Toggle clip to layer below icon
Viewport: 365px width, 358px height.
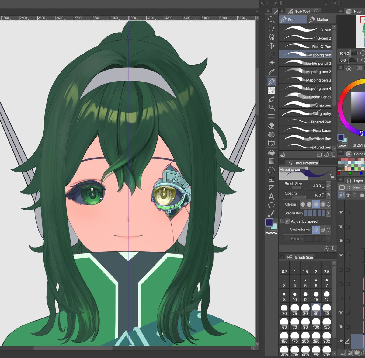point(342,195)
